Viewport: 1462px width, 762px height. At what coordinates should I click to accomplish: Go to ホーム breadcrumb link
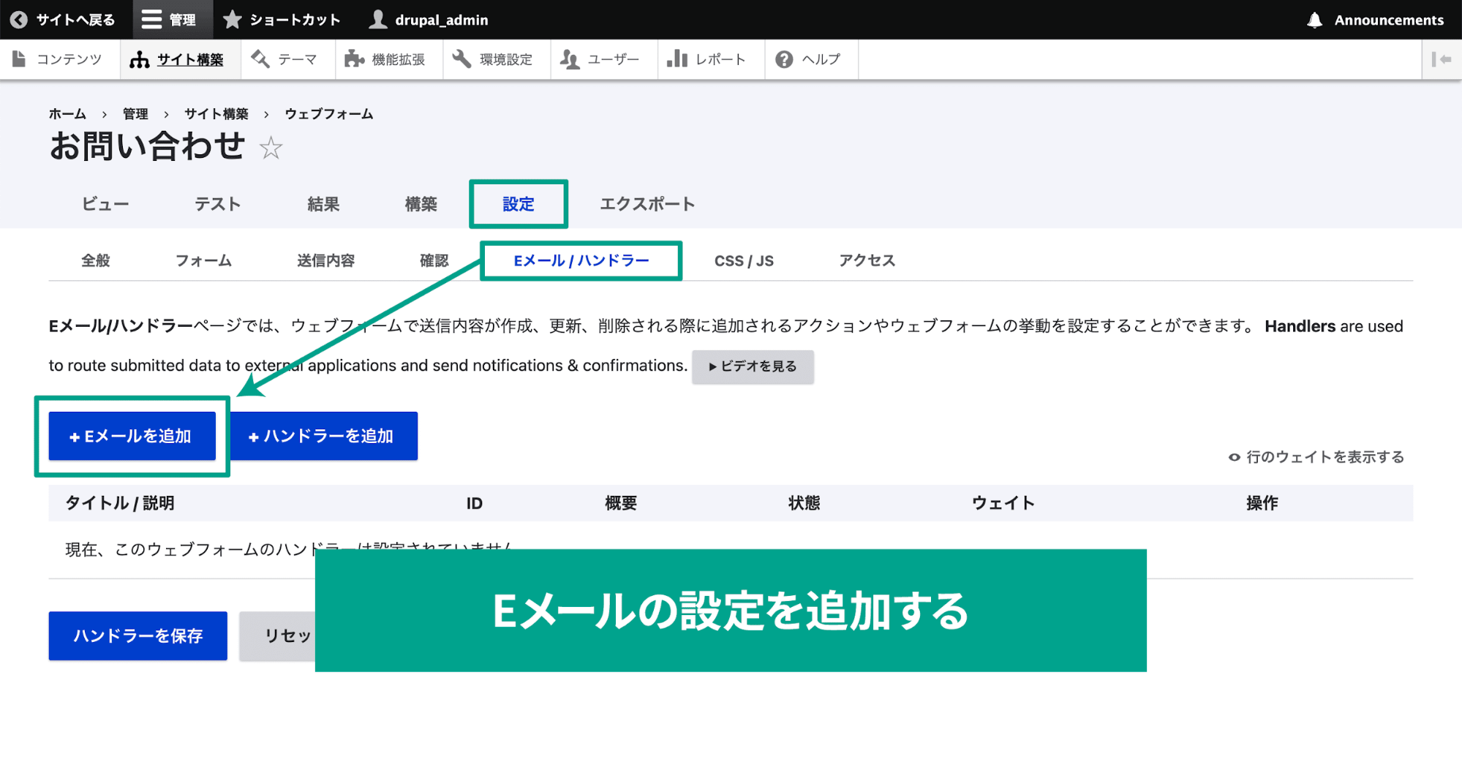67,114
